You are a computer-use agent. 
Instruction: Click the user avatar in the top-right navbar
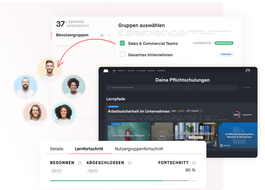coord(247,71)
